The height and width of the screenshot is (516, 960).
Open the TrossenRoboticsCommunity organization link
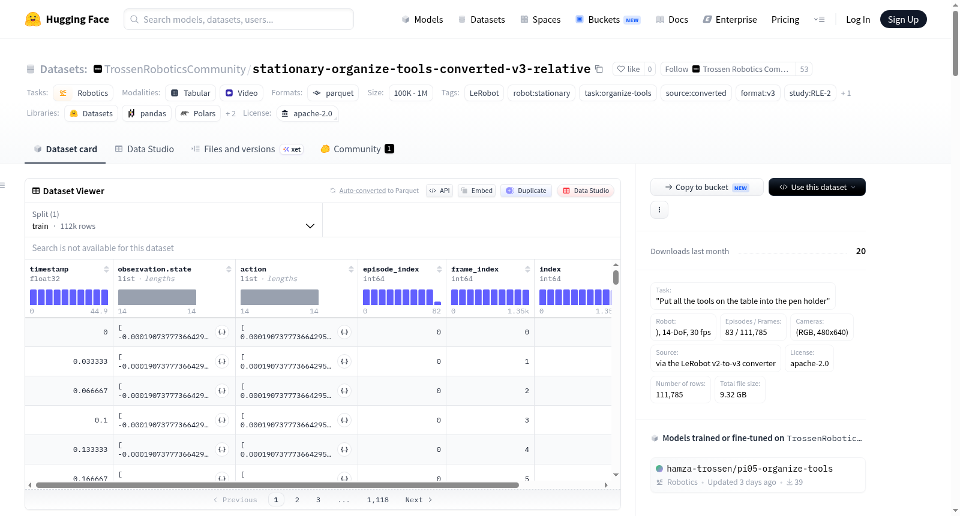tap(175, 69)
